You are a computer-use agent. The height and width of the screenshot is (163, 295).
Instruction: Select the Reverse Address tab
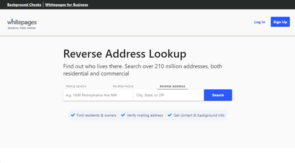pyautogui.click(x=172, y=86)
